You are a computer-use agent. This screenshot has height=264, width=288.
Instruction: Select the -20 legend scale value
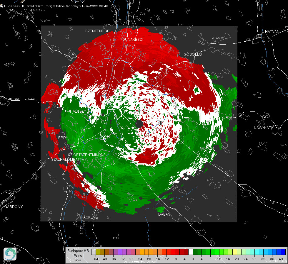tap(148, 259)
